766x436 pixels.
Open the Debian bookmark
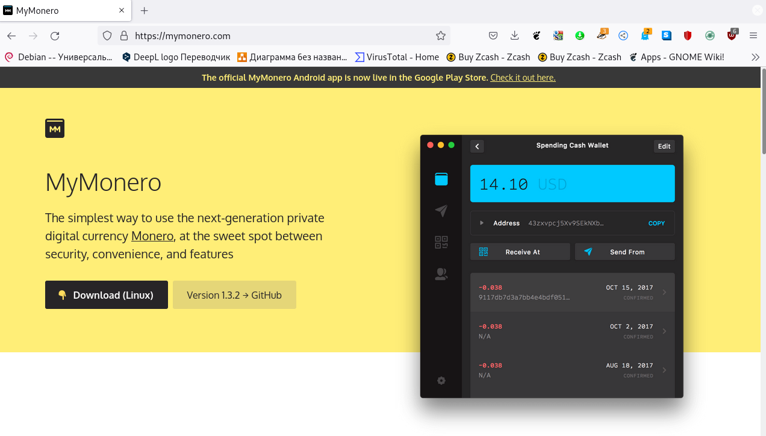tap(58, 57)
